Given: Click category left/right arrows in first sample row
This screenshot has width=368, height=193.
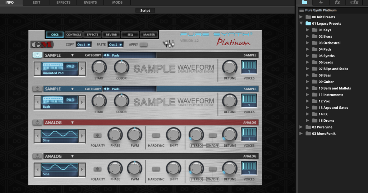Looking at the screenshot, I should (106, 55).
